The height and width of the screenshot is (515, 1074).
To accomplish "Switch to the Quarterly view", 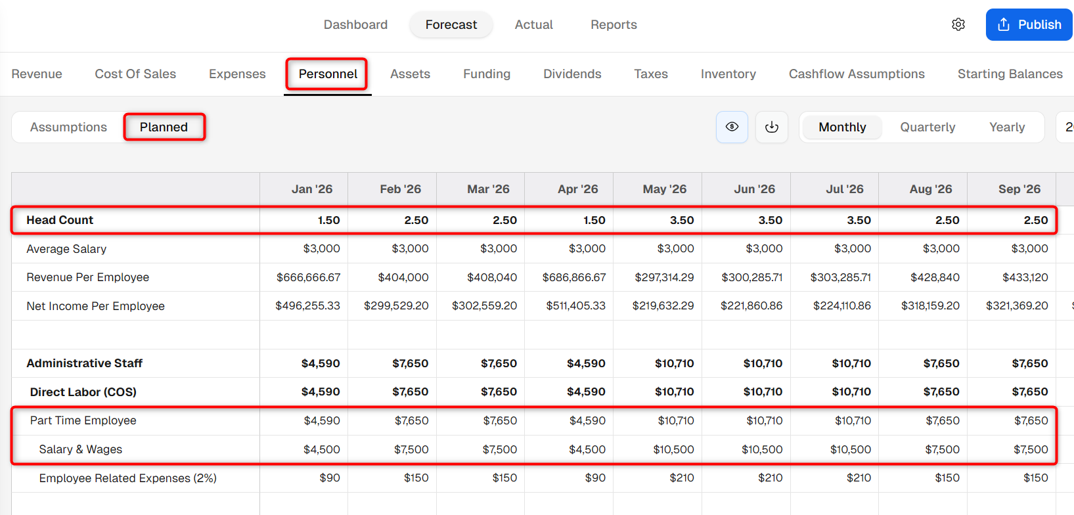I will tap(928, 127).
